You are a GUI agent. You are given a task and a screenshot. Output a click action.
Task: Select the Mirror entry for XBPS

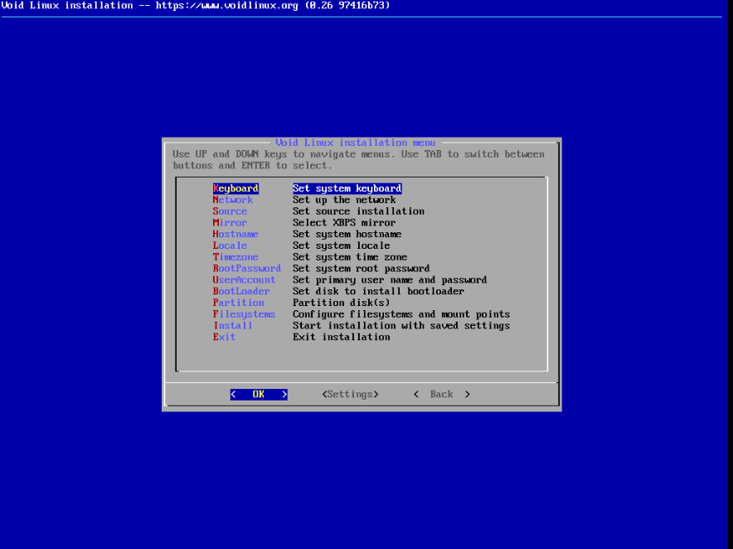(229, 222)
